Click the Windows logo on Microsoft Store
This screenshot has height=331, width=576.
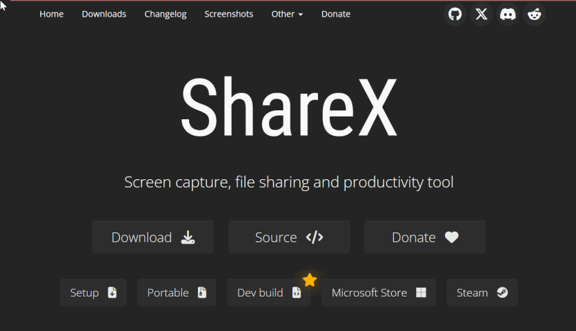(421, 292)
